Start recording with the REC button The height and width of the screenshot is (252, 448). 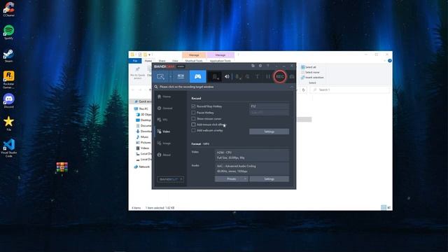pyautogui.click(x=280, y=76)
